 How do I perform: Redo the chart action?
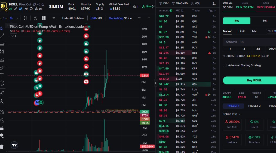coord(148,18)
